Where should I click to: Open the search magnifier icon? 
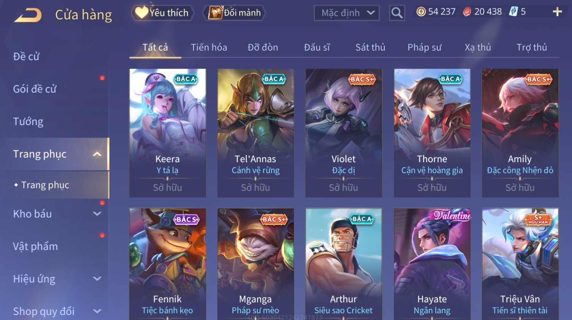(x=397, y=13)
